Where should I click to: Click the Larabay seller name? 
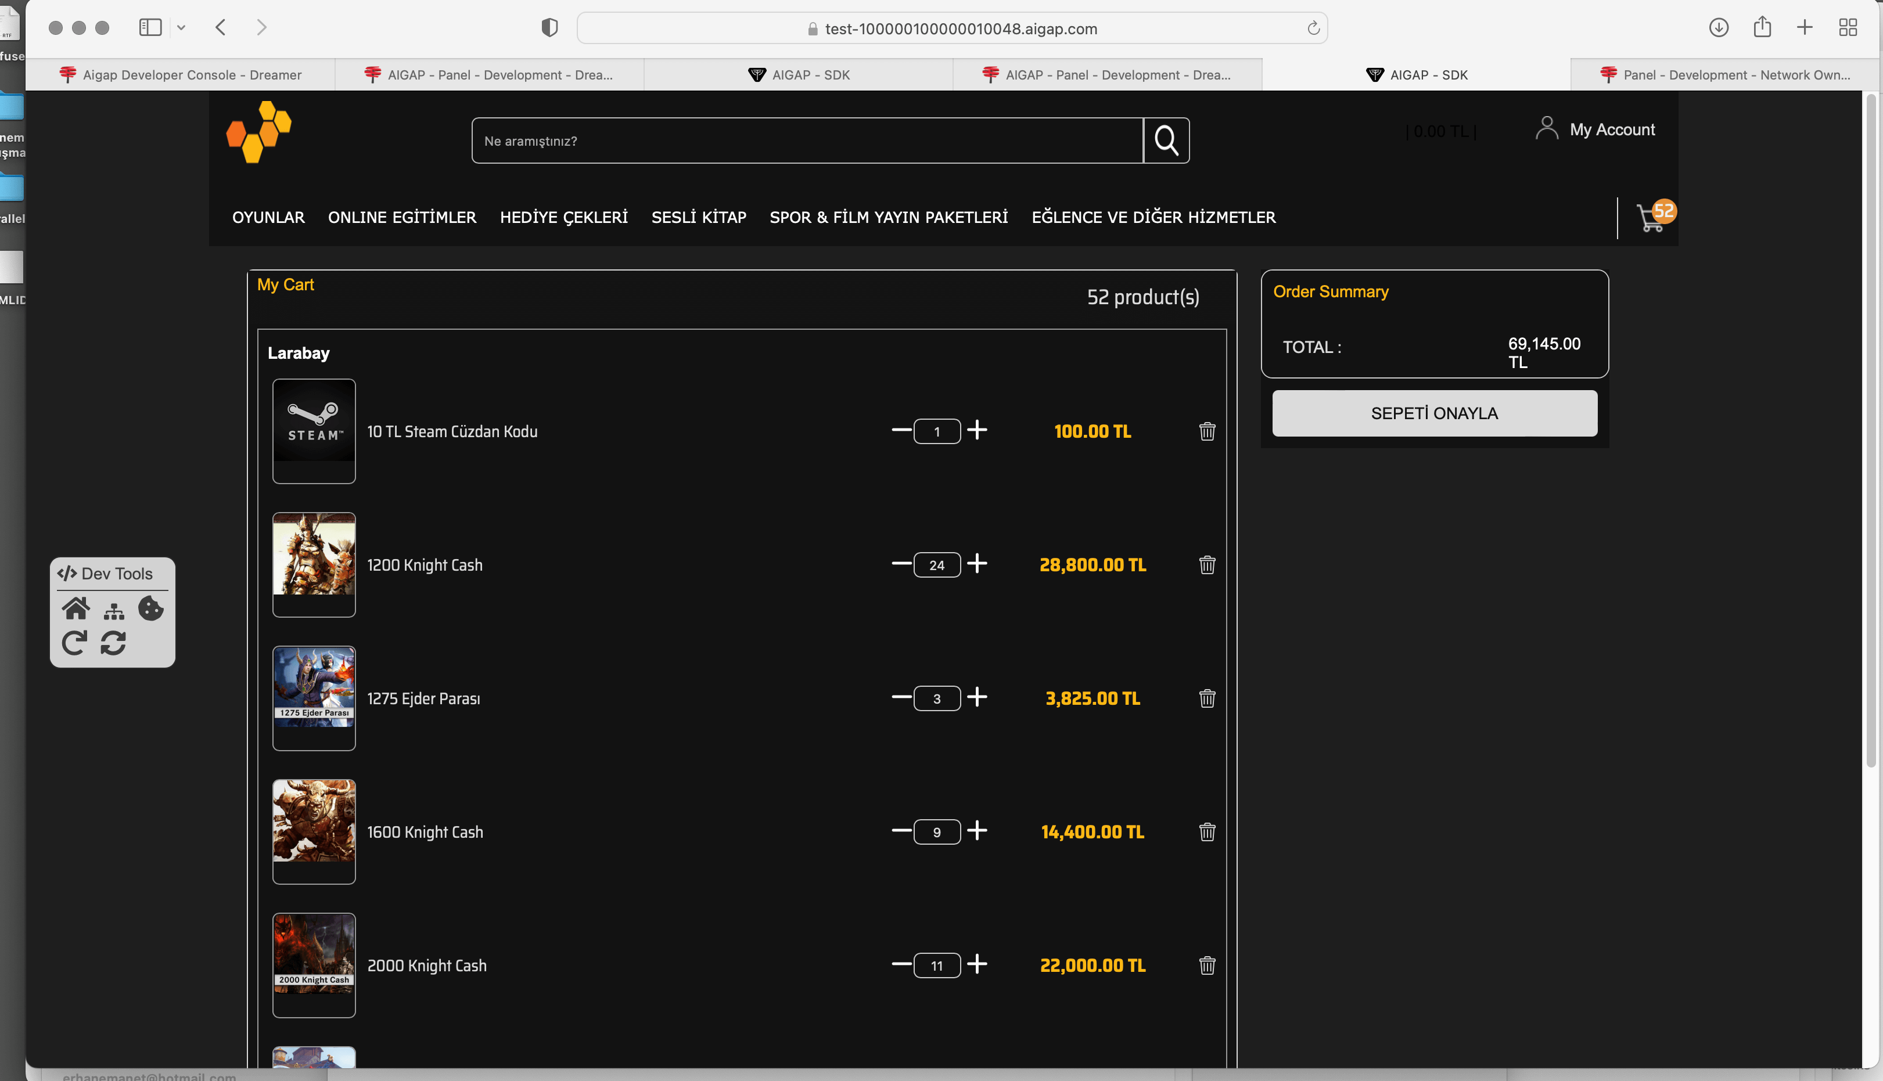[298, 352]
